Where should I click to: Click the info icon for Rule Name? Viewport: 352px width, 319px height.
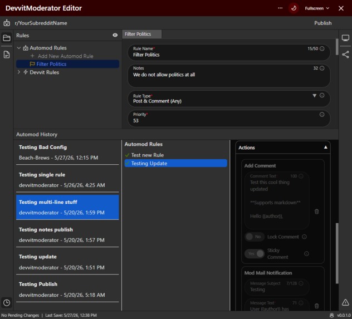point(322,48)
